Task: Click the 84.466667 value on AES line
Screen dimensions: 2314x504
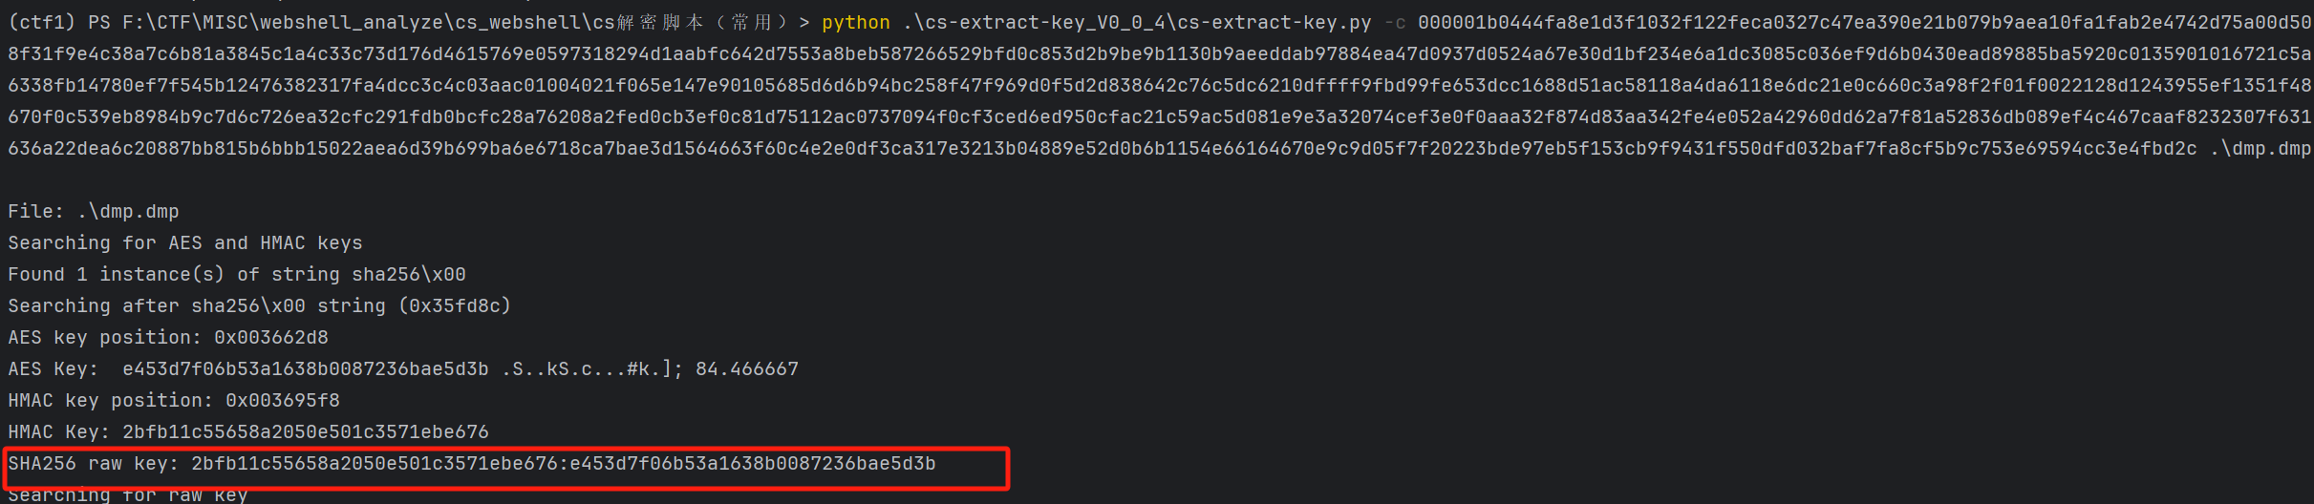Action: pos(747,369)
